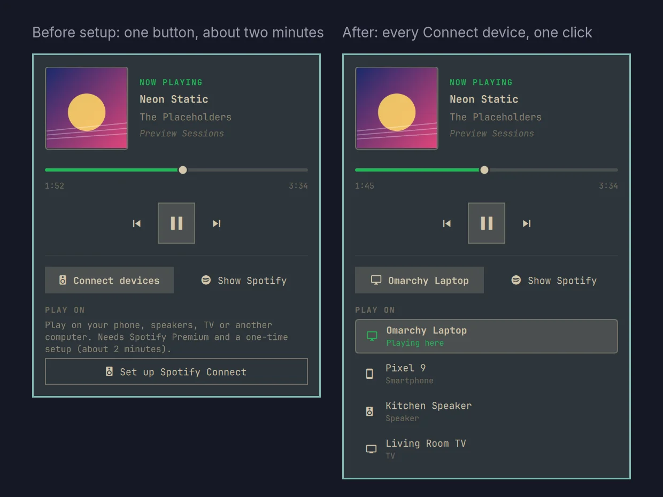Image resolution: width=663 pixels, height=497 pixels.
Task: Click the album art in the After panel
Action: [397, 108]
